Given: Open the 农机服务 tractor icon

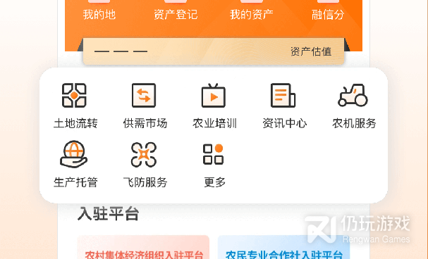Looking at the screenshot, I should coord(353,95).
